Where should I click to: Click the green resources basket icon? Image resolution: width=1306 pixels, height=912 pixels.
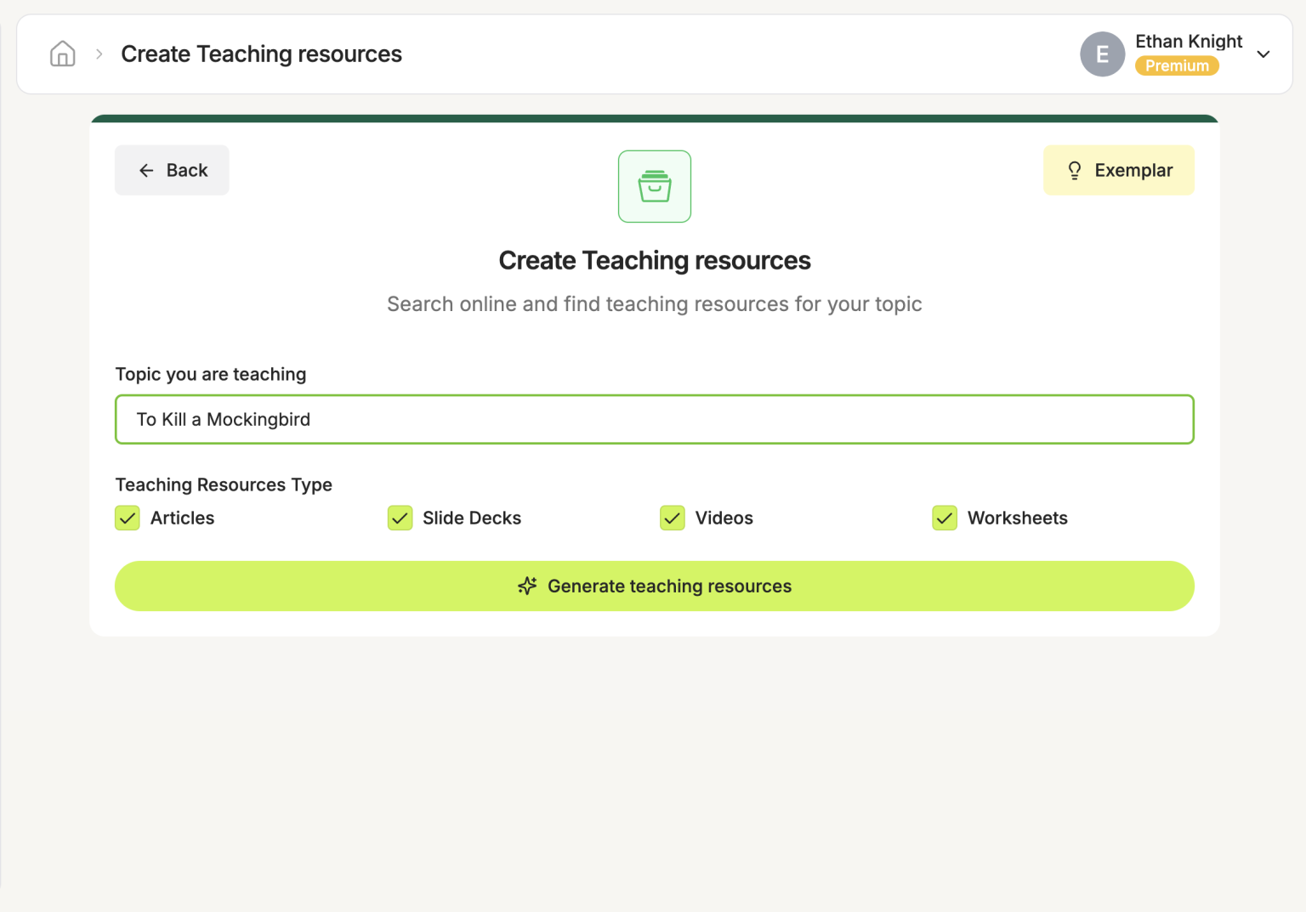point(655,186)
